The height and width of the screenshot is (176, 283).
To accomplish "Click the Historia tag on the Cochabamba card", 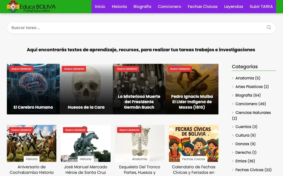I will pyautogui.click(x=32, y=159).
